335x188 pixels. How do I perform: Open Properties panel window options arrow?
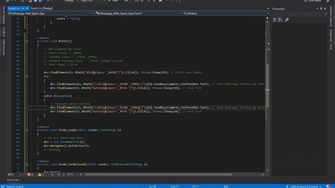(317, 9)
